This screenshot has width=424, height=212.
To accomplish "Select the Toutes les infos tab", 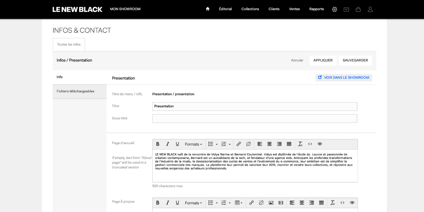I will click(69, 45).
